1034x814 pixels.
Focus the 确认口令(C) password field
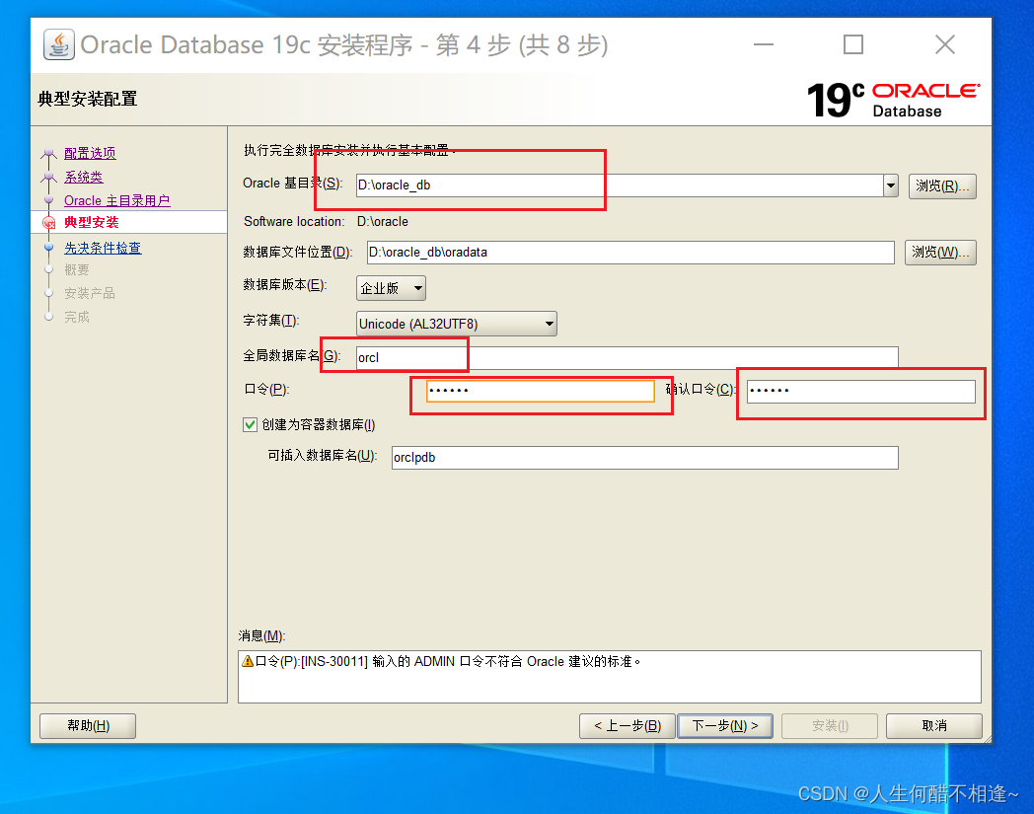[x=861, y=391]
